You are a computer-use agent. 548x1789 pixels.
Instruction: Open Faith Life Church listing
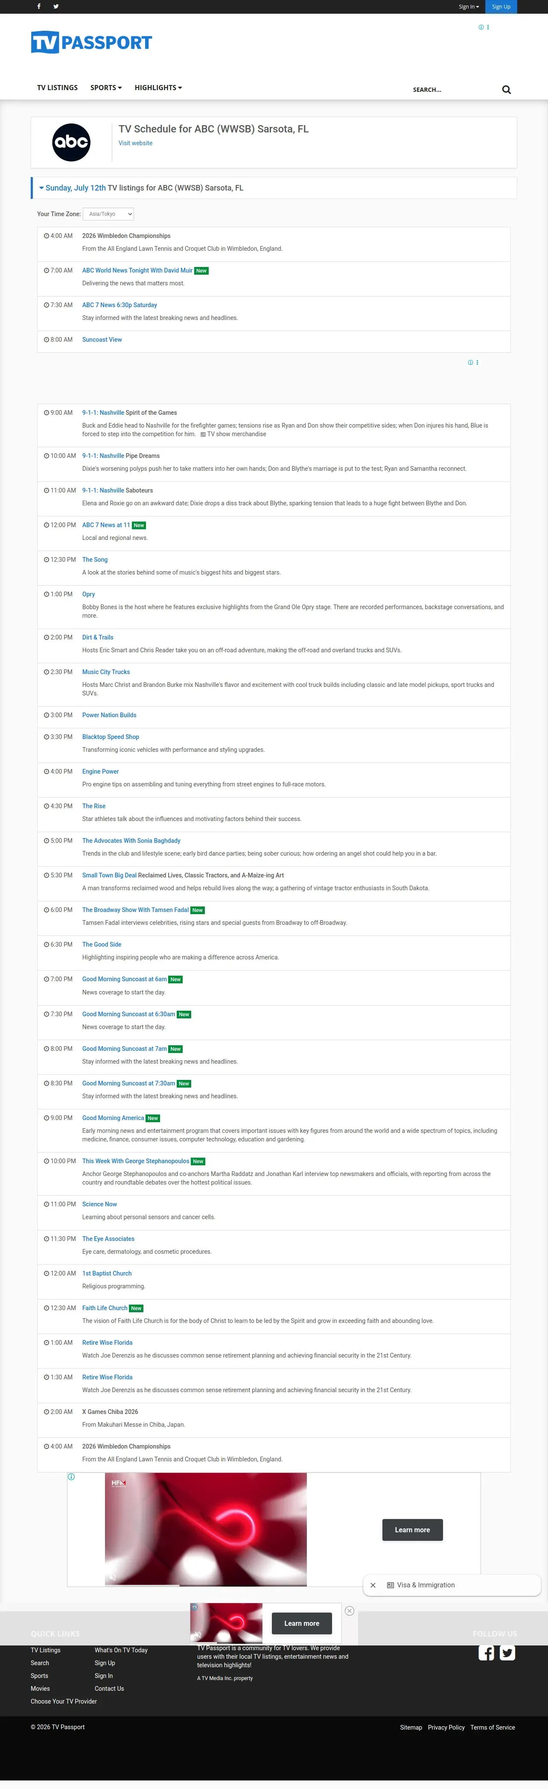click(105, 1308)
